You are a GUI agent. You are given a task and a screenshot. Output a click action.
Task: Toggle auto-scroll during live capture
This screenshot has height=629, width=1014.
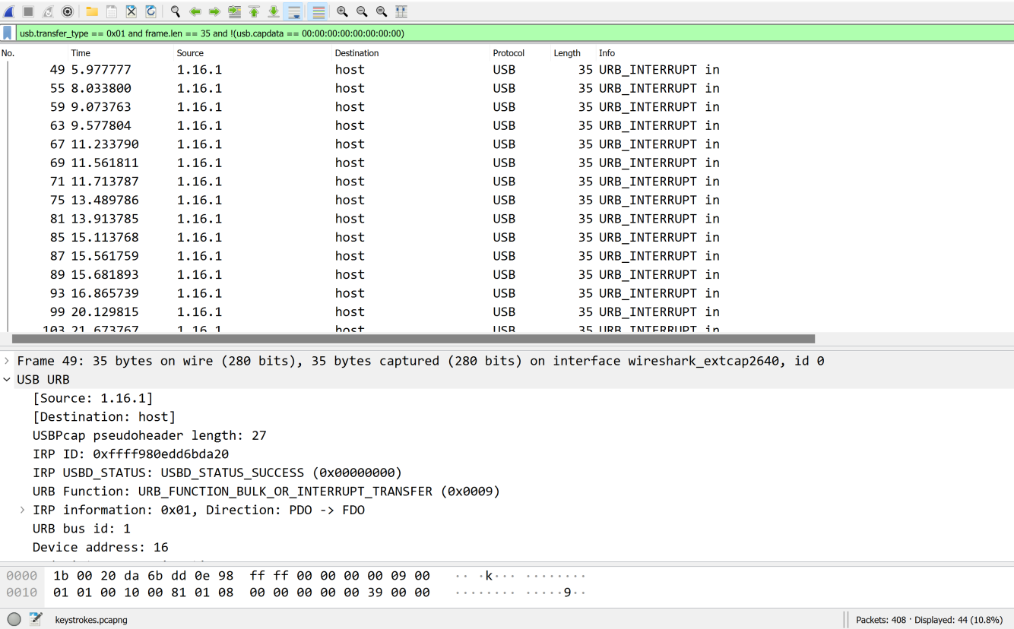[x=293, y=11]
